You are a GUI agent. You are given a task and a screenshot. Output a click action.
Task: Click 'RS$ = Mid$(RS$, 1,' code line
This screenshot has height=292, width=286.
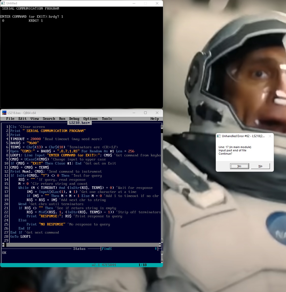point(93,212)
